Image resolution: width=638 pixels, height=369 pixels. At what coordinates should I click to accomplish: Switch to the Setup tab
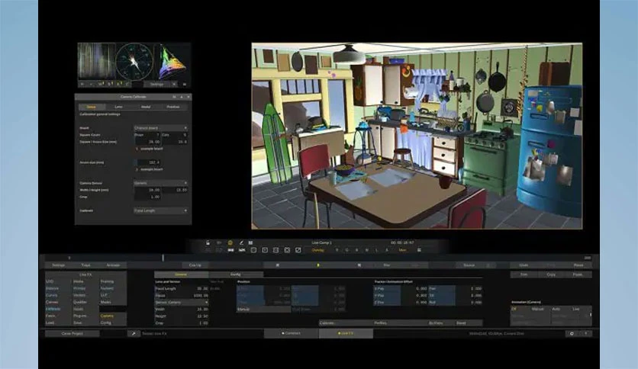click(x=91, y=107)
